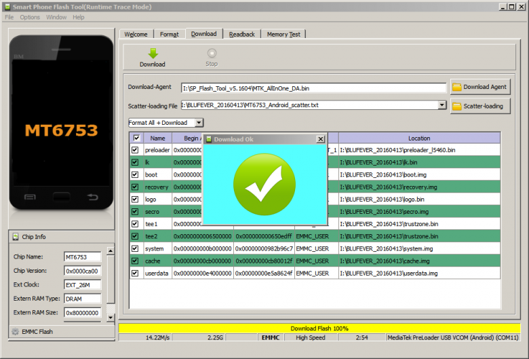Expand the Scatter-loading File dropdown arrow
The height and width of the screenshot is (359, 529).
coord(442,105)
